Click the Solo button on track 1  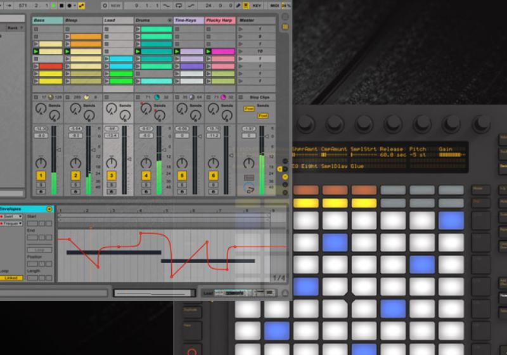tap(41, 184)
